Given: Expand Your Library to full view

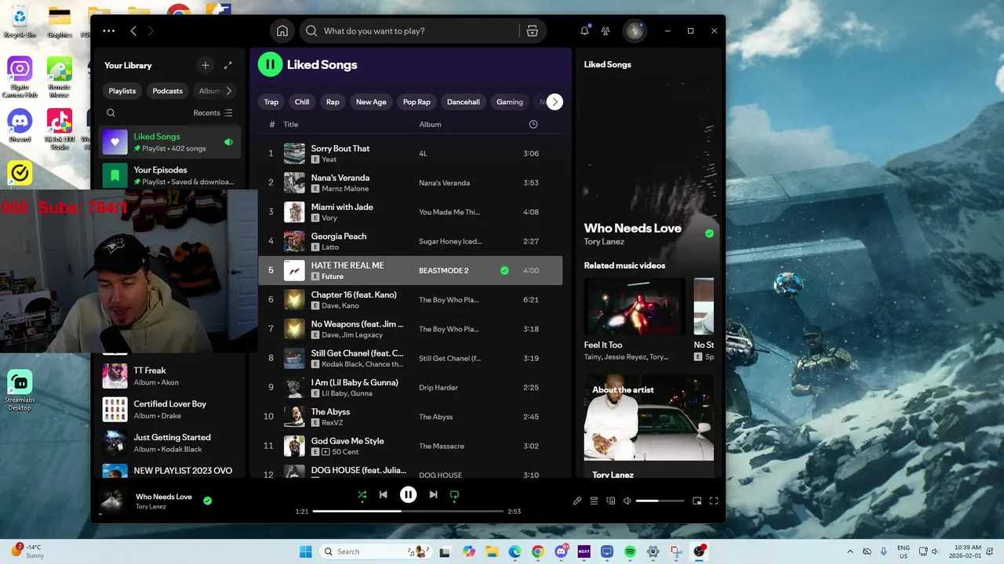Looking at the screenshot, I should pyautogui.click(x=227, y=65).
